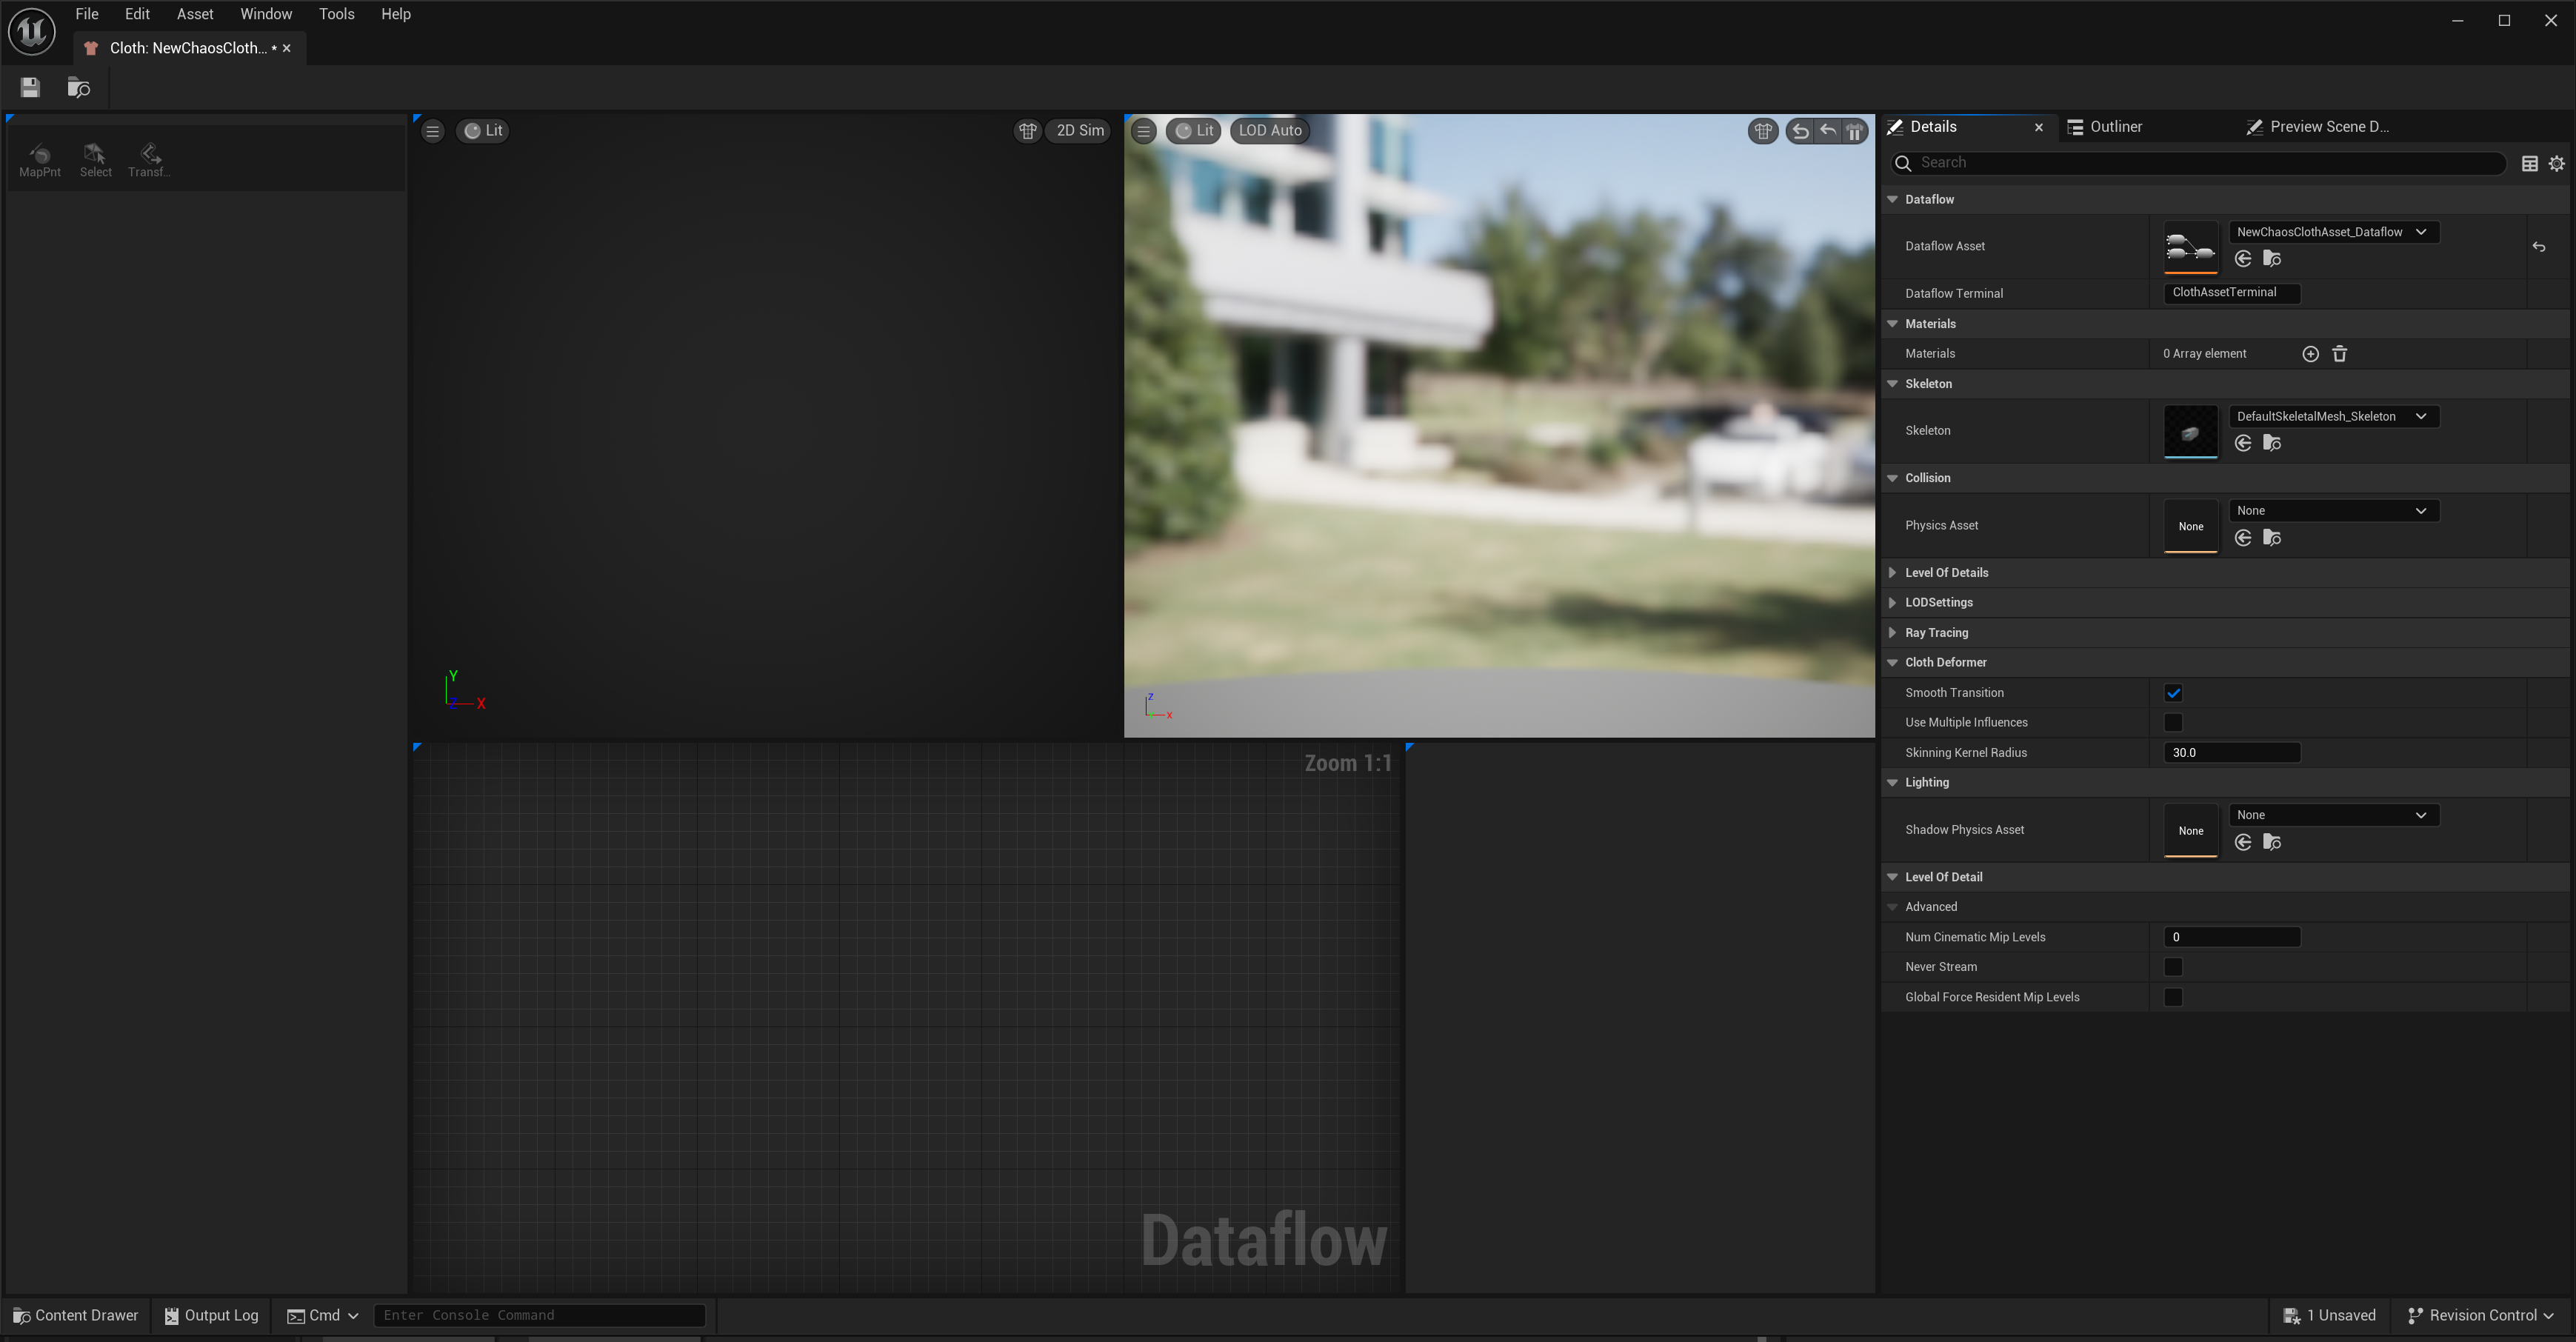
Task: Open Skeleton asset picker dropdown
Action: [x=2333, y=417]
